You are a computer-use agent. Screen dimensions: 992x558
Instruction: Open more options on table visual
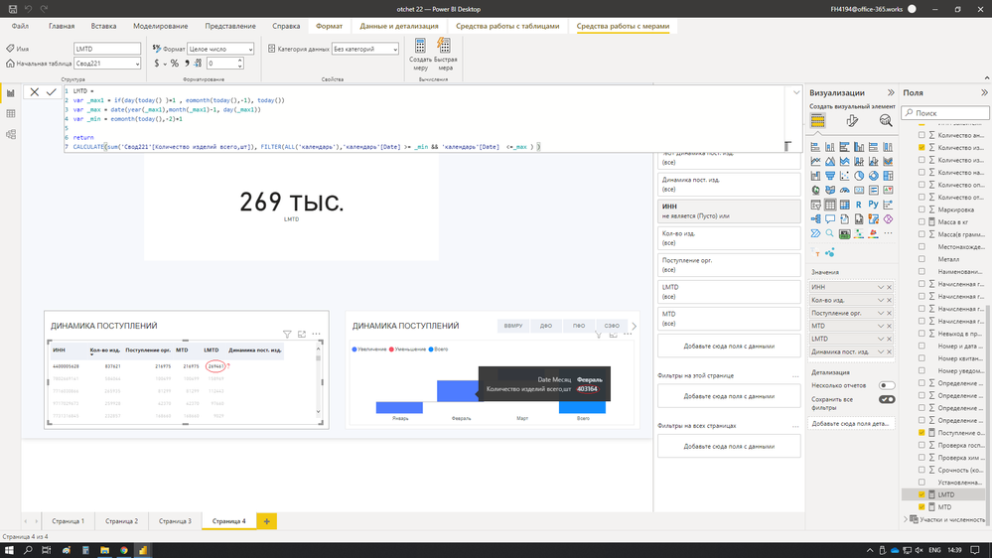pos(317,334)
